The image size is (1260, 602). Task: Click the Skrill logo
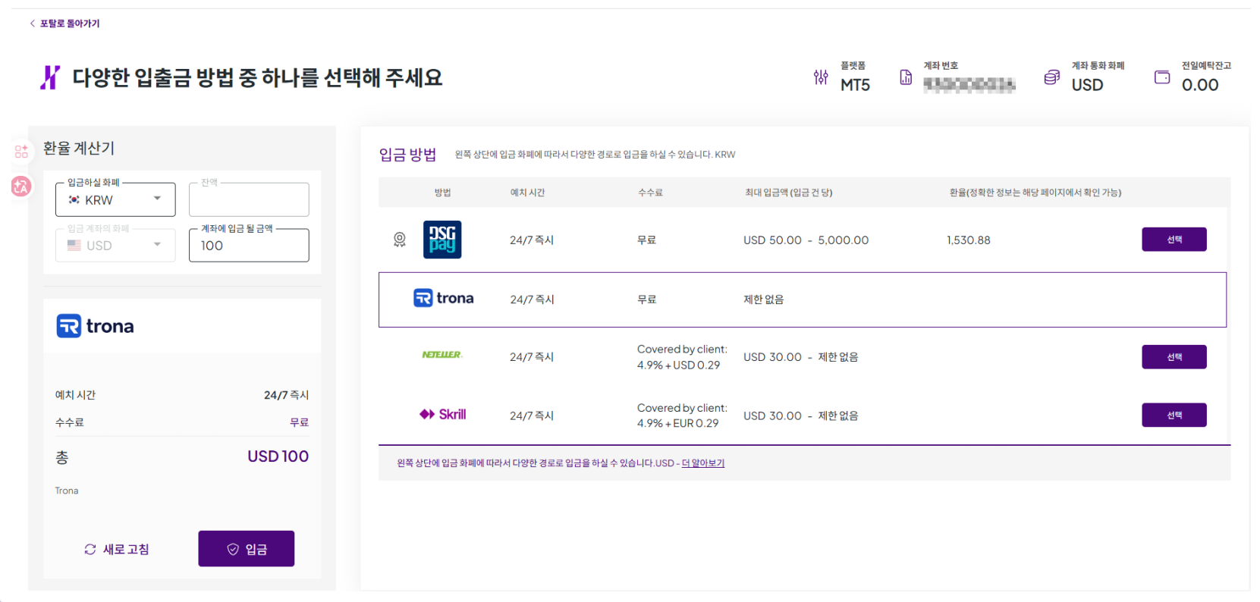click(x=443, y=414)
